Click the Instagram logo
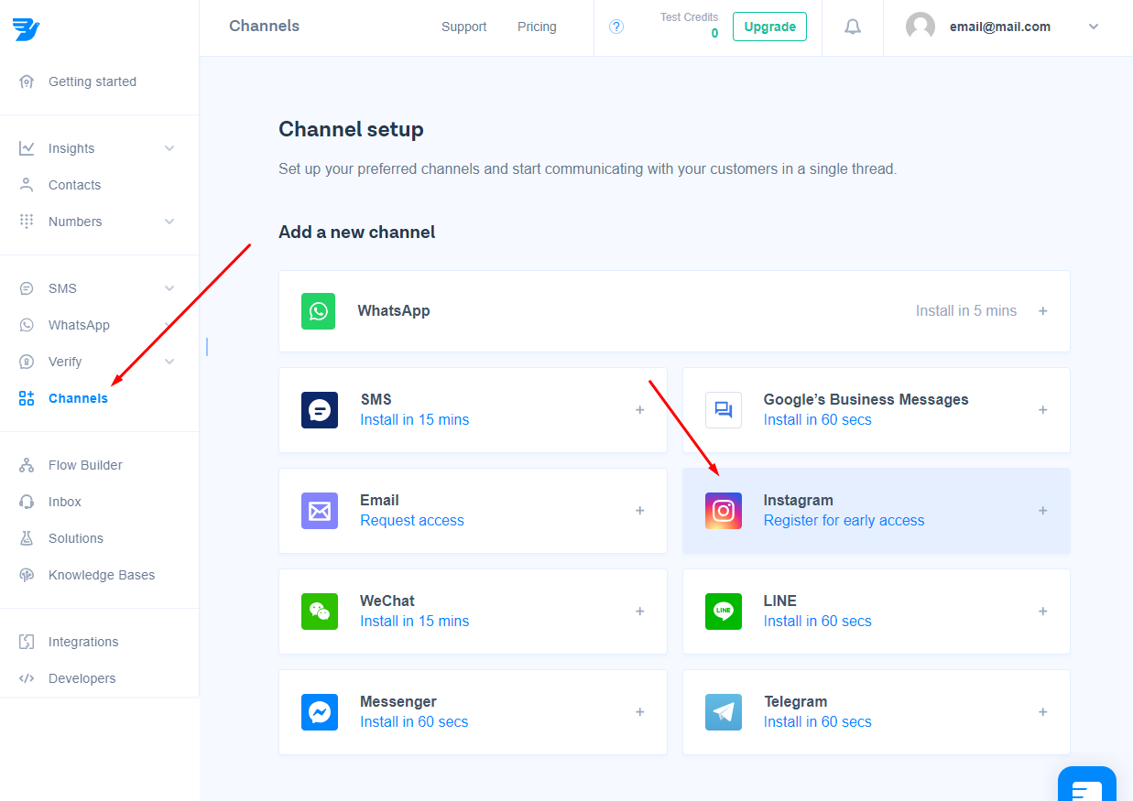 click(x=724, y=511)
